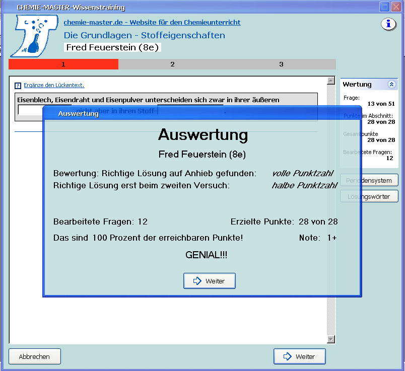Close the Chemie-Master window
Viewport: 405px width, 371px height.
(x=395, y=7)
